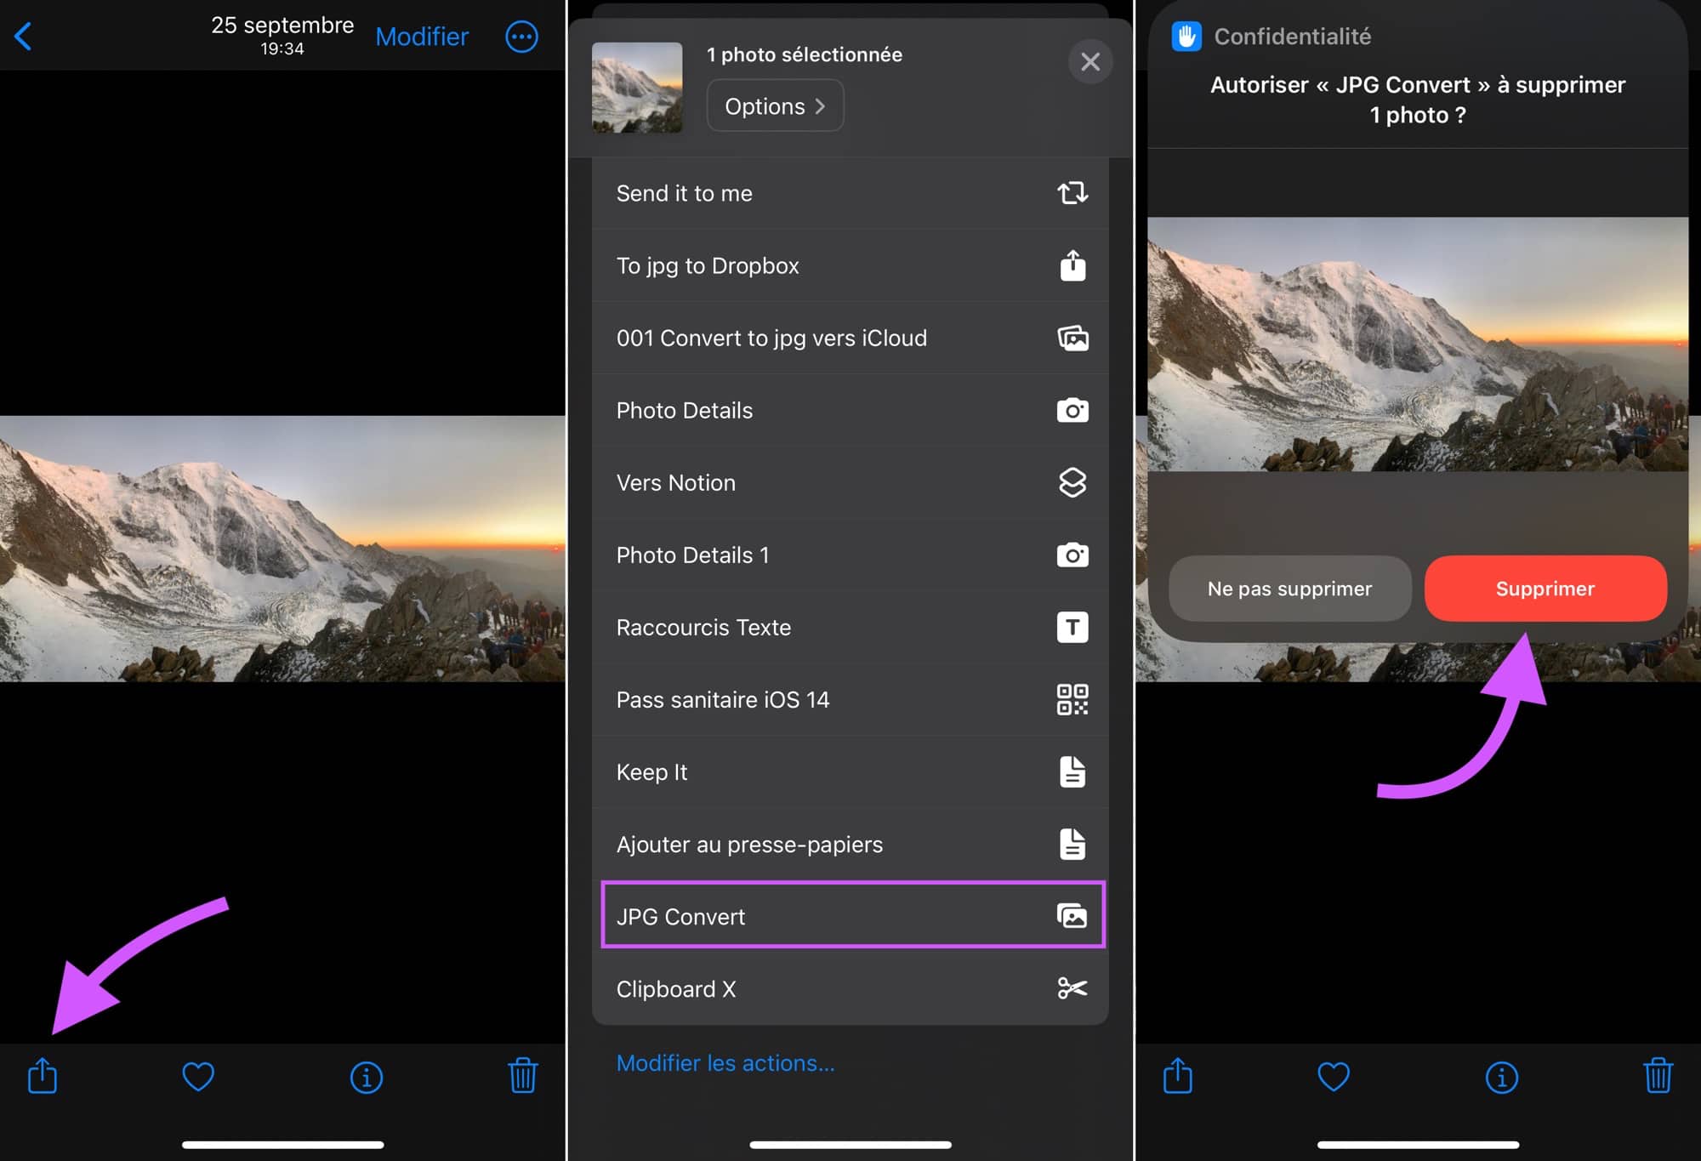Select the Vers Notion shortcut
Image resolution: width=1701 pixels, height=1161 pixels.
(850, 482)
